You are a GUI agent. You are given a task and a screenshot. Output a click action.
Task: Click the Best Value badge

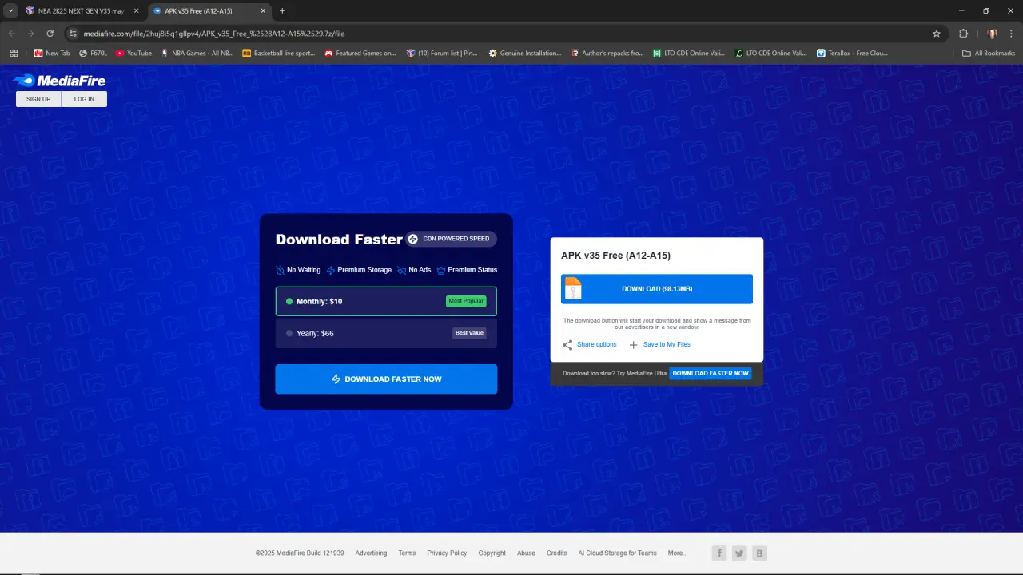(469, 333)
